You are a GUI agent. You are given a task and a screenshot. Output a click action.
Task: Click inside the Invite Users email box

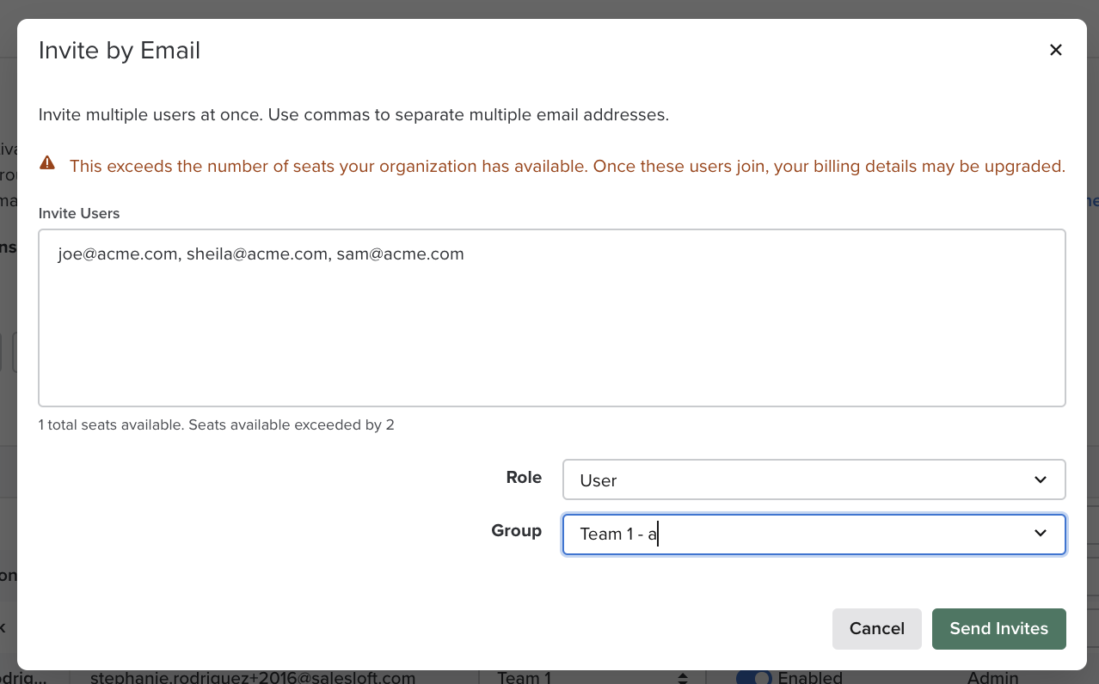coord(551,327)
